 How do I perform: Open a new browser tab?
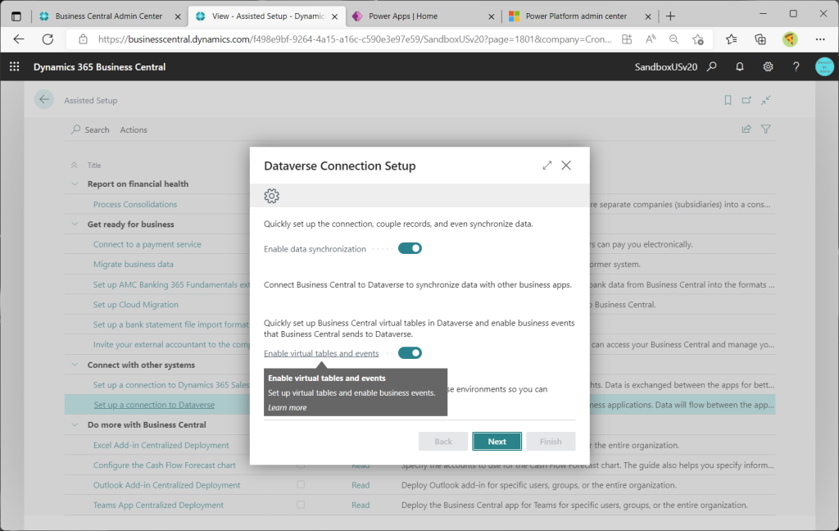(670, 16)
